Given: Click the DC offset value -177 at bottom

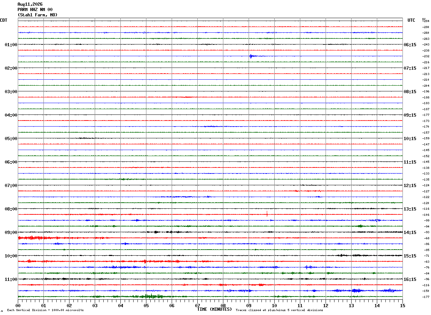Looking at the screenshot, I should pos(426,297).
